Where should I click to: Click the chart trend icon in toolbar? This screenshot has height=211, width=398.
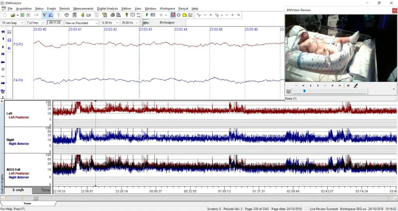point(190,15)
